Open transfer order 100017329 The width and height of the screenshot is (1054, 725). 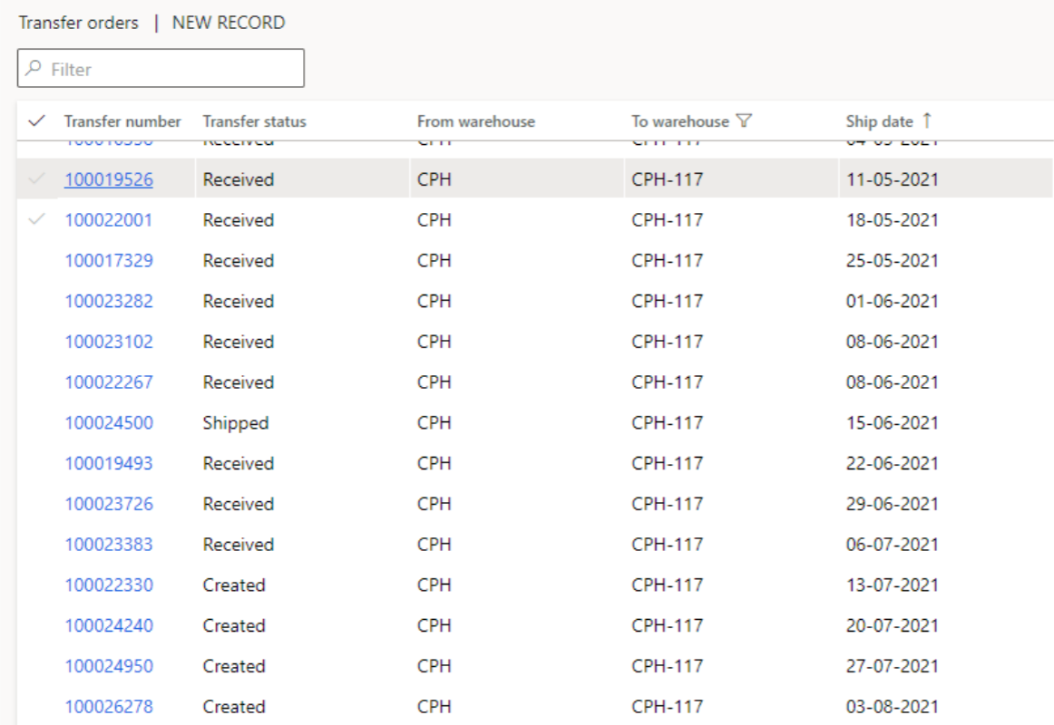[x=109, y=261]
